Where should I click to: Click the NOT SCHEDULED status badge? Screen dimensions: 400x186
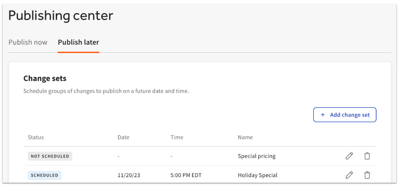(x=50, y=156)
